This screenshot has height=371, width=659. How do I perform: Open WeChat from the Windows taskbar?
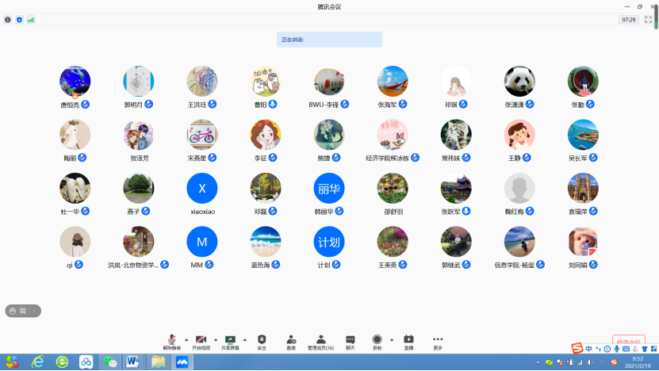(x=111, y=361)
